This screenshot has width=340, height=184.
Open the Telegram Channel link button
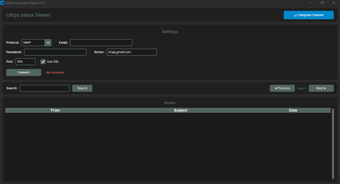tap(308, 15)
